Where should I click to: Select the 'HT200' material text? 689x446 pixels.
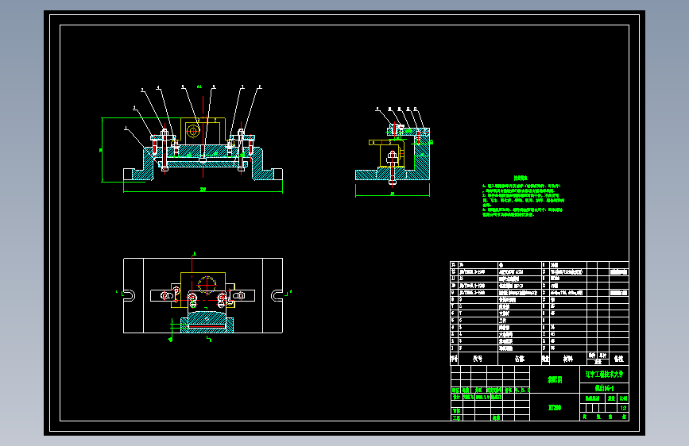[555, 408]
